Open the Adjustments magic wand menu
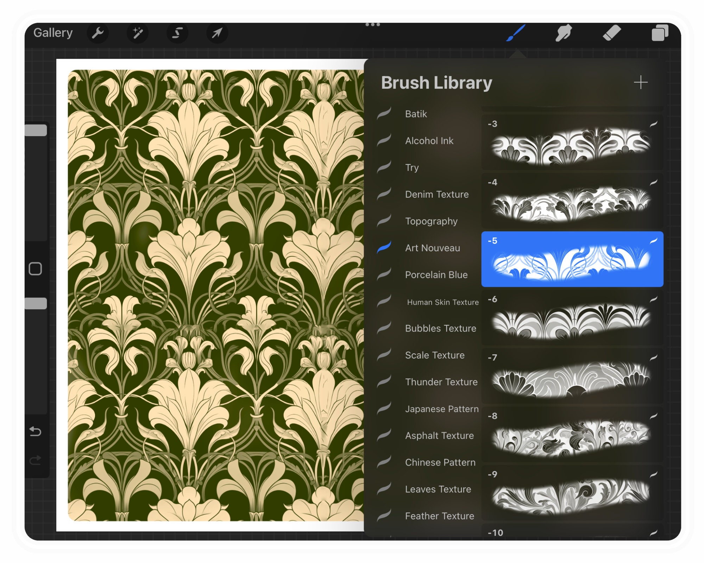Viewport: 704px width, 563px height. pos(137,33)
